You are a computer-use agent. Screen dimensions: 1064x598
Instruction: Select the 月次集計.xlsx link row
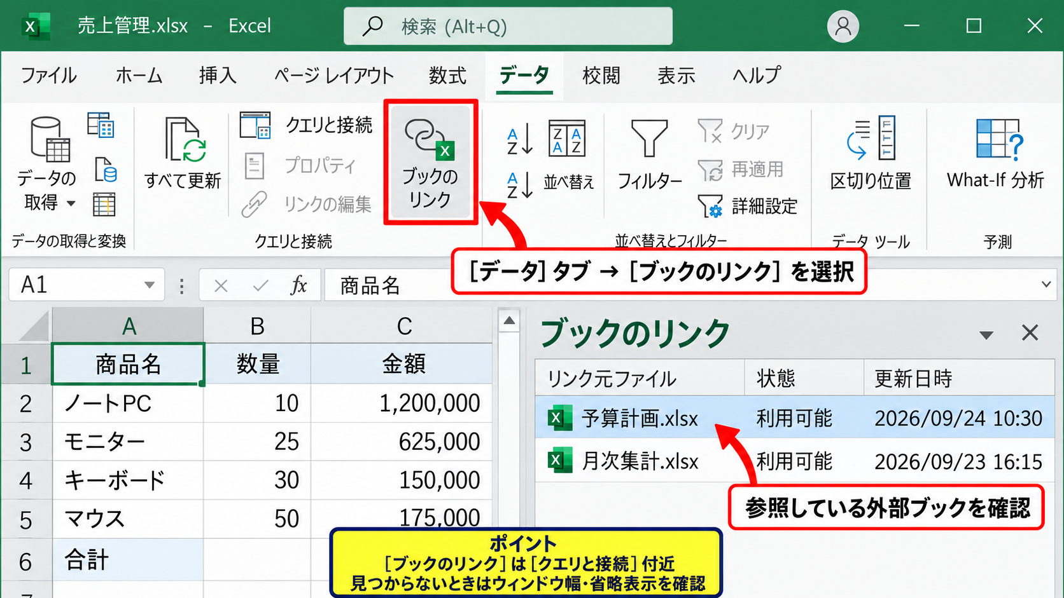[795, 461]
